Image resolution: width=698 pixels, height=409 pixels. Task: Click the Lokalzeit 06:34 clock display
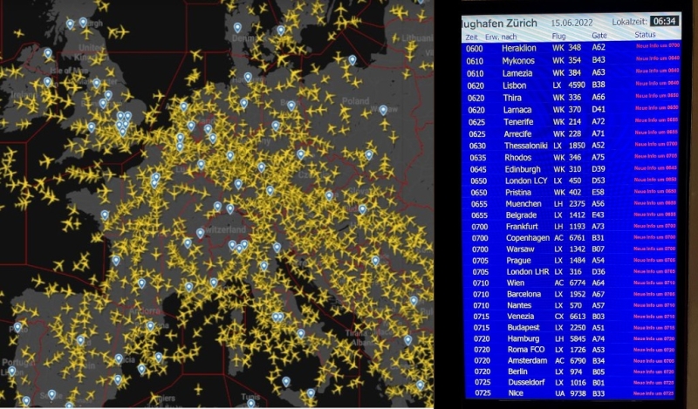(666, 20)
